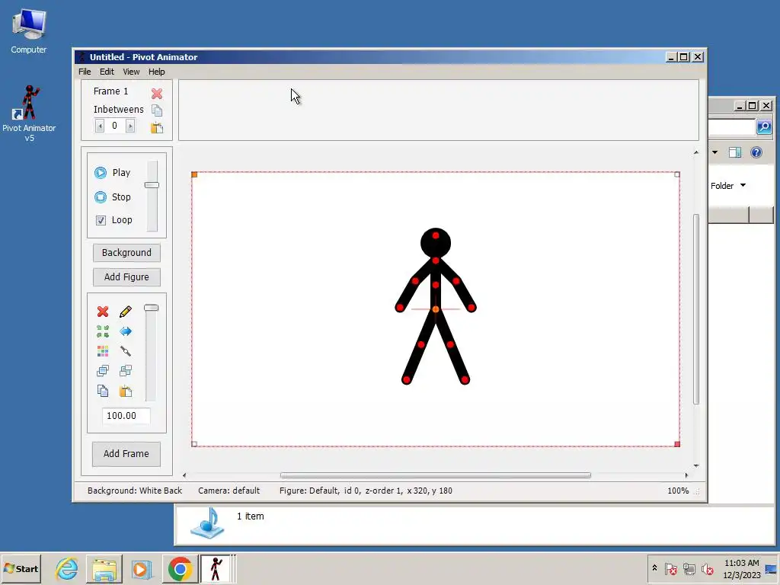
Task: Click the figure opacity slider handle
Action: (152, 308)
